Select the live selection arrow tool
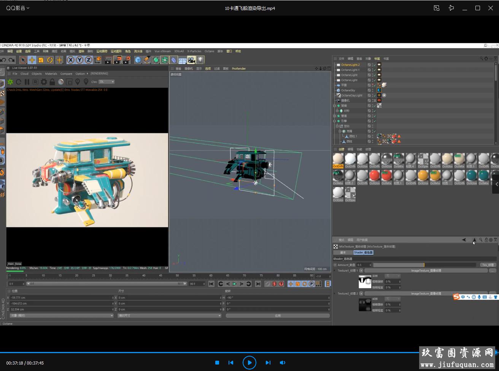The width and height of the screenshot is (499, 371). 23,60
